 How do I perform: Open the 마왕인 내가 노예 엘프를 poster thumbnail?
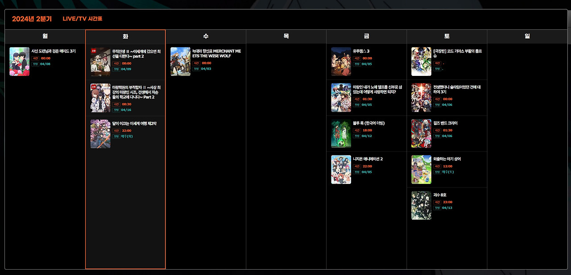341,97
